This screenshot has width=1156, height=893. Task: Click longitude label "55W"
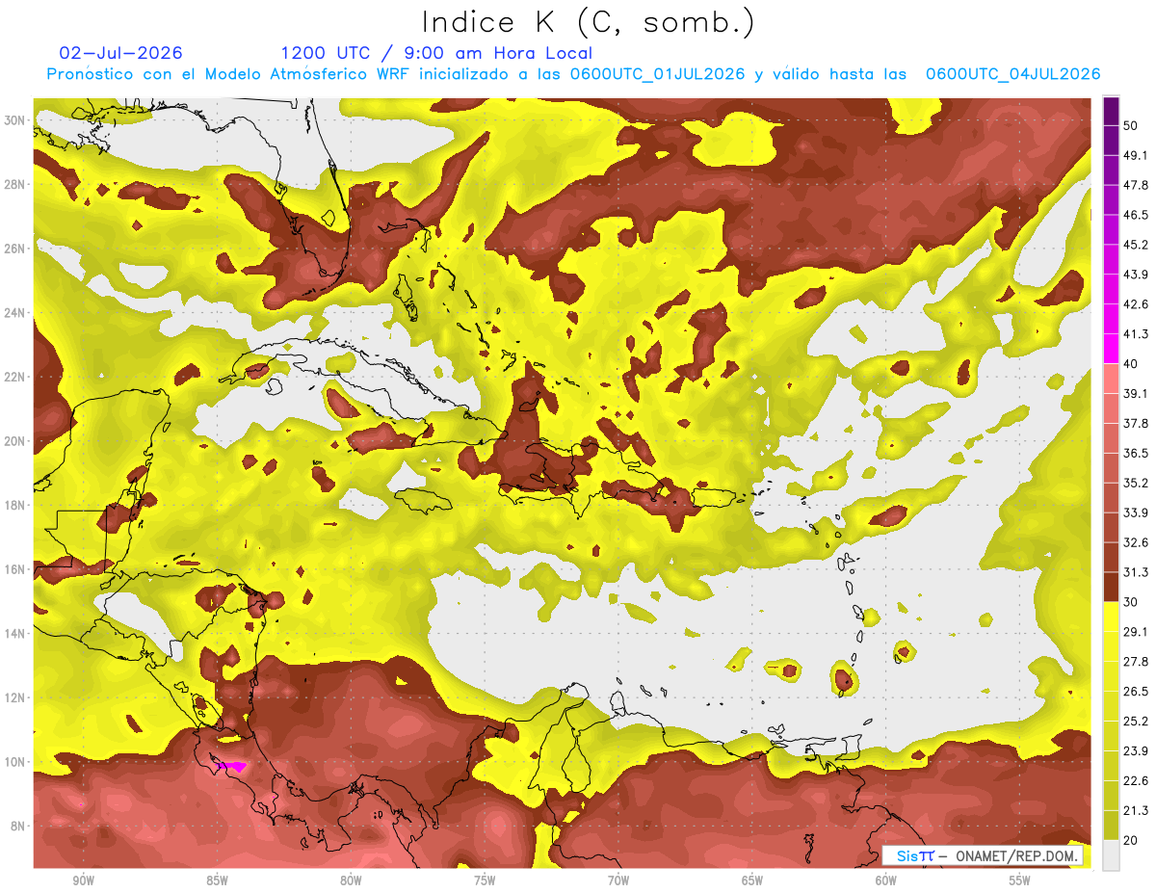tap(1020, 880)
